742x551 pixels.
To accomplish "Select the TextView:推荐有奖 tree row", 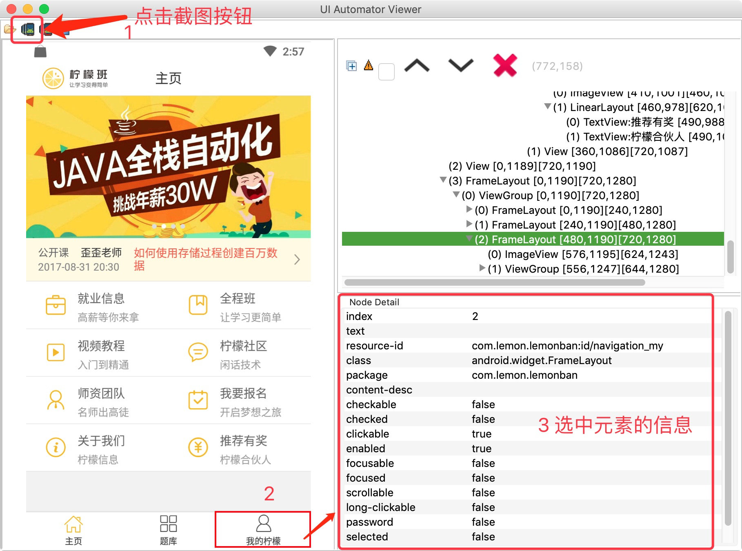I will coord(645,122).
